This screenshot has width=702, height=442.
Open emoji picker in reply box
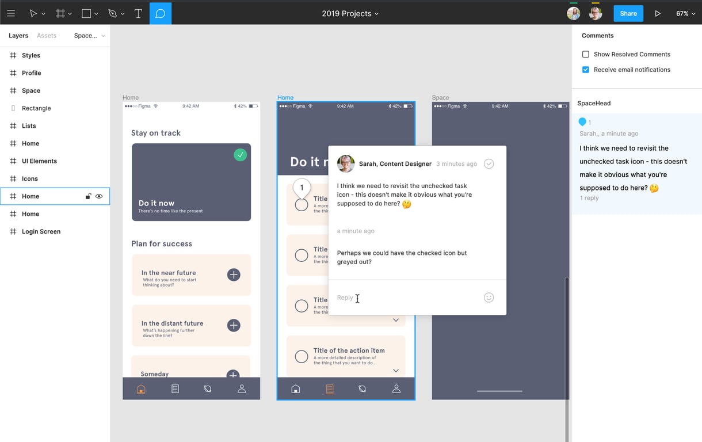[489, 298]
